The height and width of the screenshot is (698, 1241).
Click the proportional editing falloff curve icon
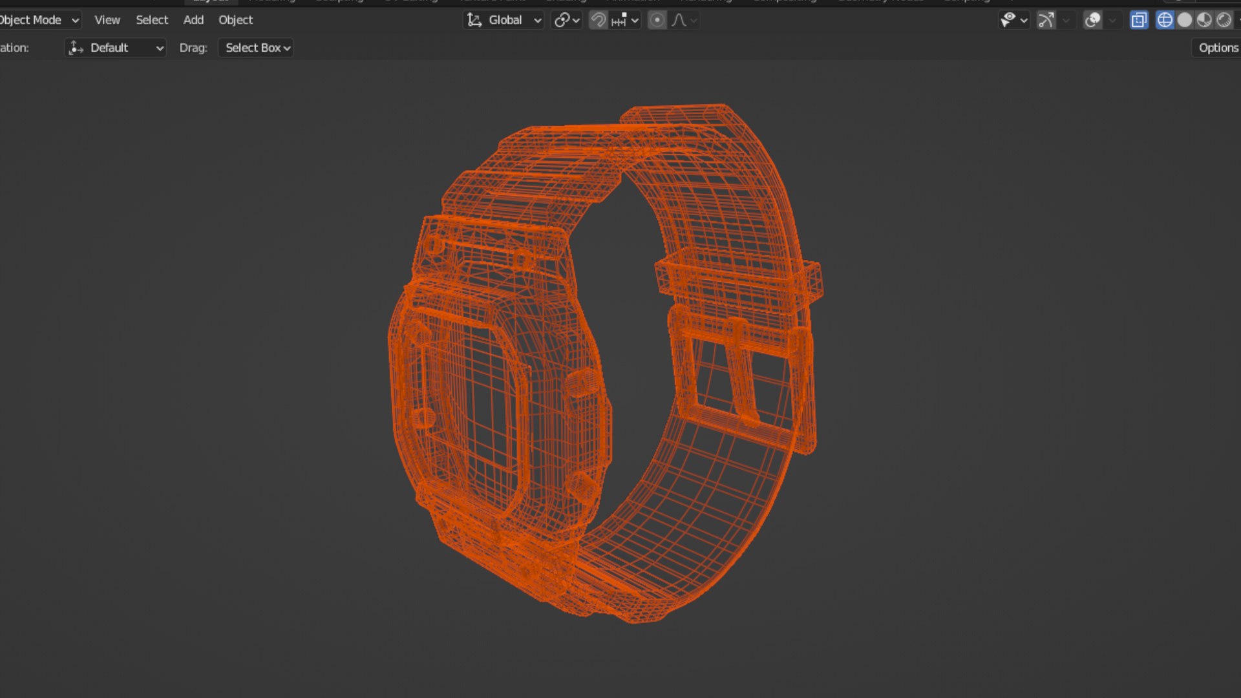click(x=679, y=20)
